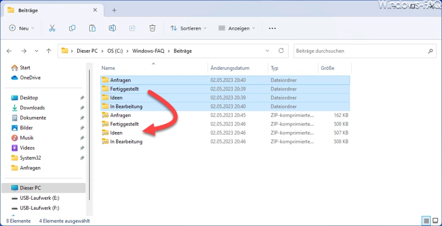Select Dieser PC in navigation pane
This screenshot has height=226, width=442.
[44, 188]
